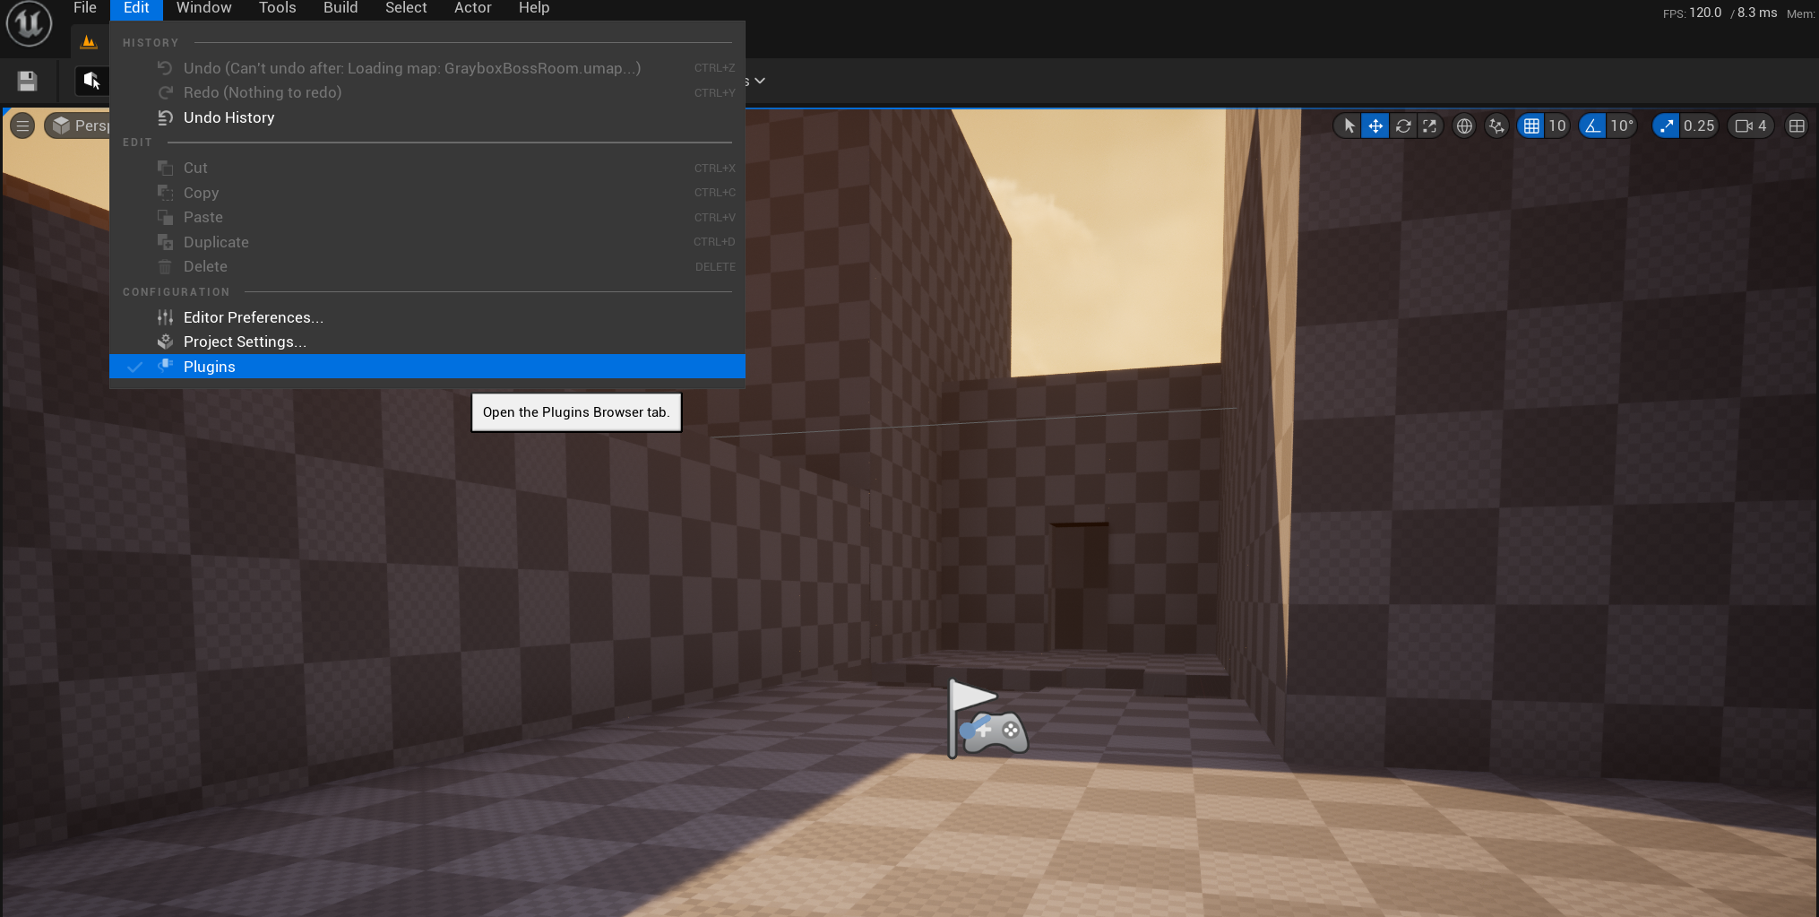Screen dimensions: 1819x917
Task: Expand the toolbar chevron dropdown
Action: pyautogui.click(x=760, y=81)
